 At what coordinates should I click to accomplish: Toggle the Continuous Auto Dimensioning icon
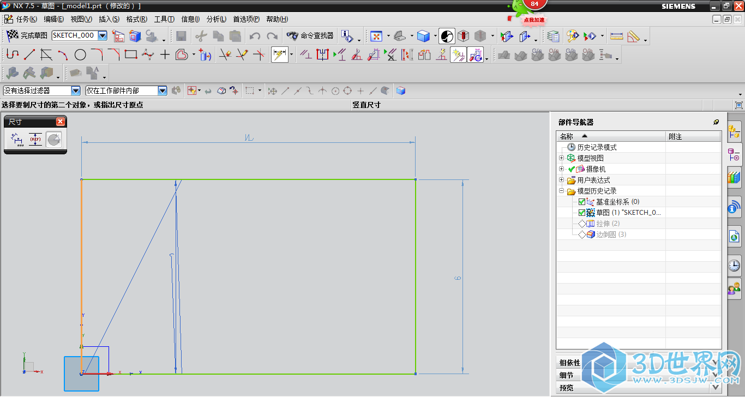click(476, 55)
